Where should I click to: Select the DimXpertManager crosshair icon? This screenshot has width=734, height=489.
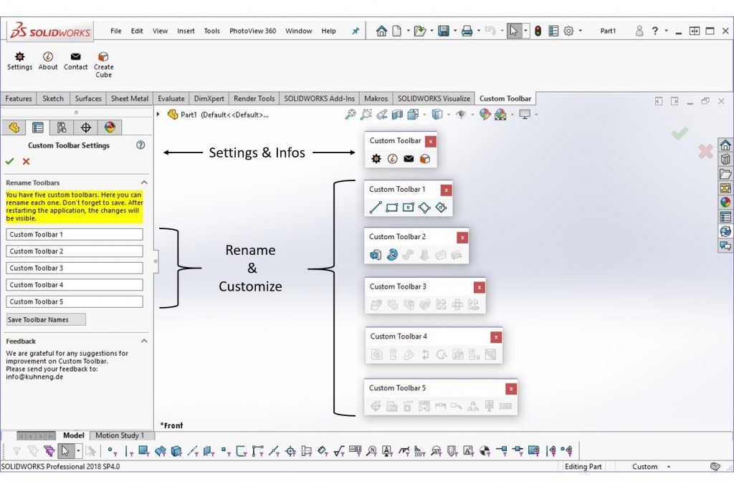(x=85, y=127)
